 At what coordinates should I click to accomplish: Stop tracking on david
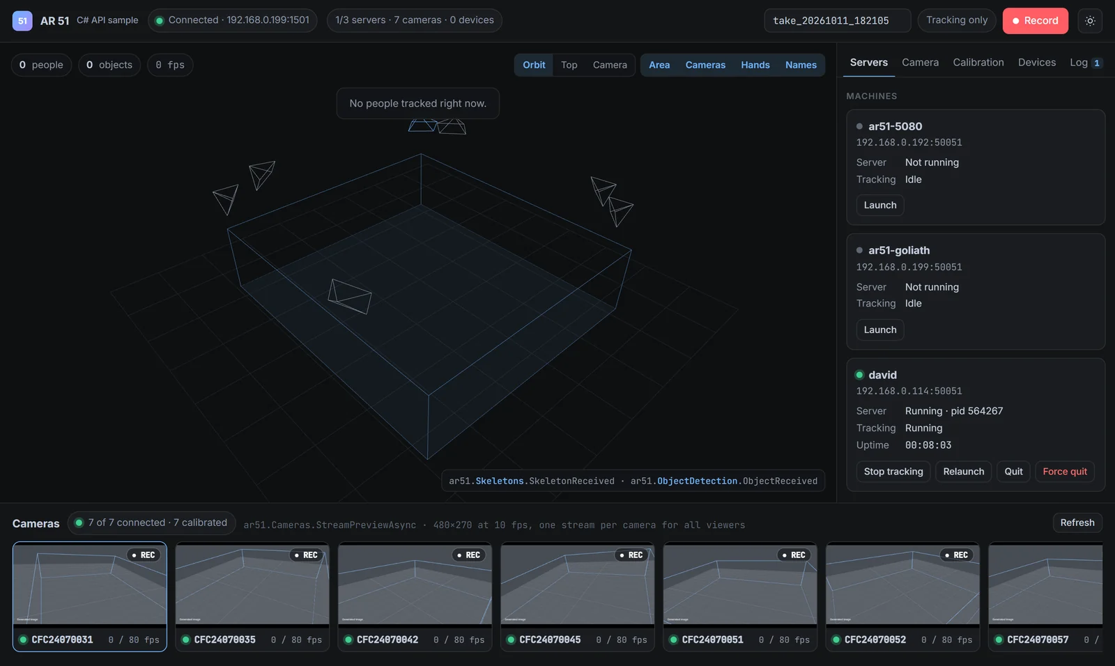(x=893, y=472)
